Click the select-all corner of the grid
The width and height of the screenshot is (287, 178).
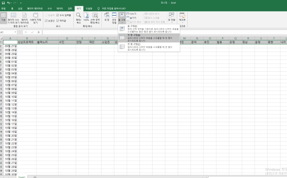pyautogui.click(x=2, y=39)
